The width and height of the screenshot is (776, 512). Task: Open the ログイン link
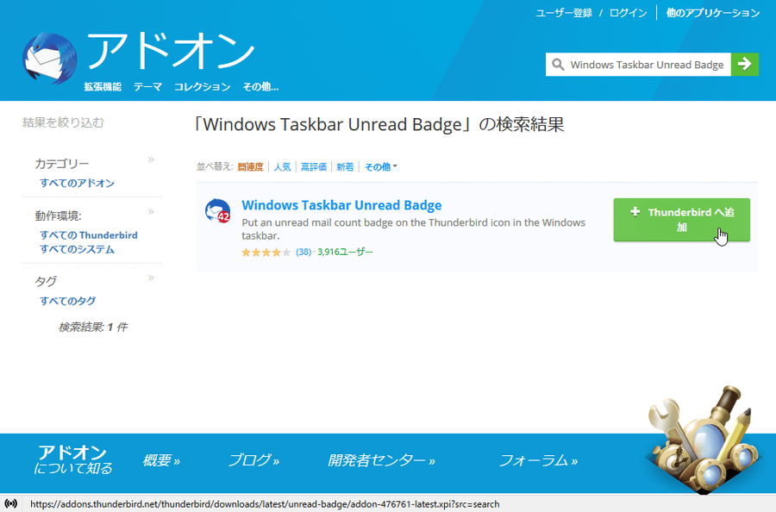point(628,13)
